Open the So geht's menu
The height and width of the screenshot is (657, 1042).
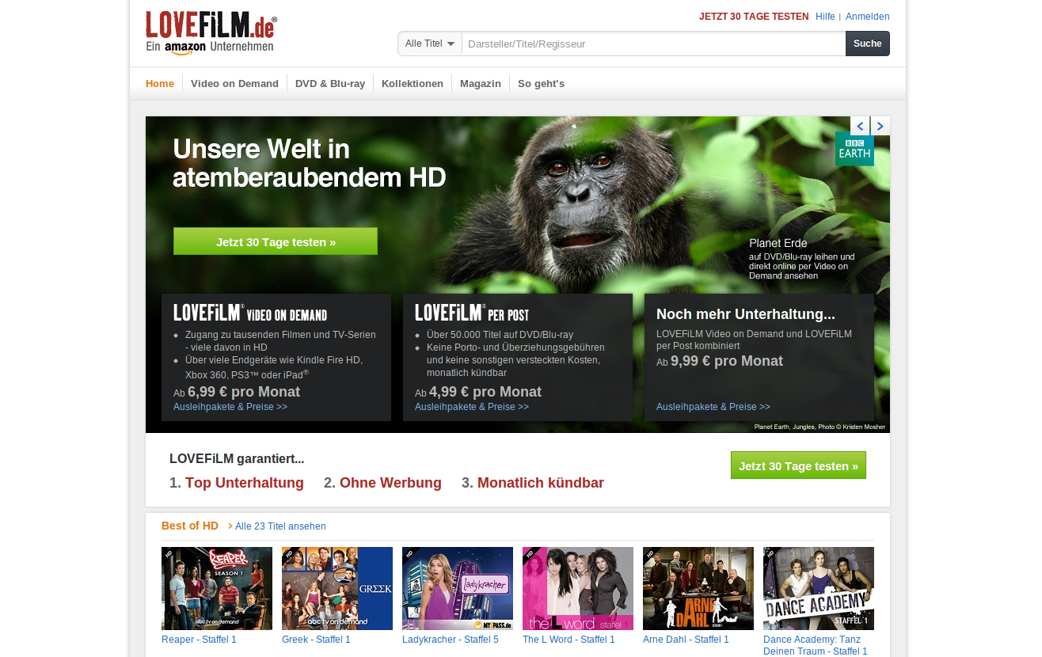click(541, 83)
